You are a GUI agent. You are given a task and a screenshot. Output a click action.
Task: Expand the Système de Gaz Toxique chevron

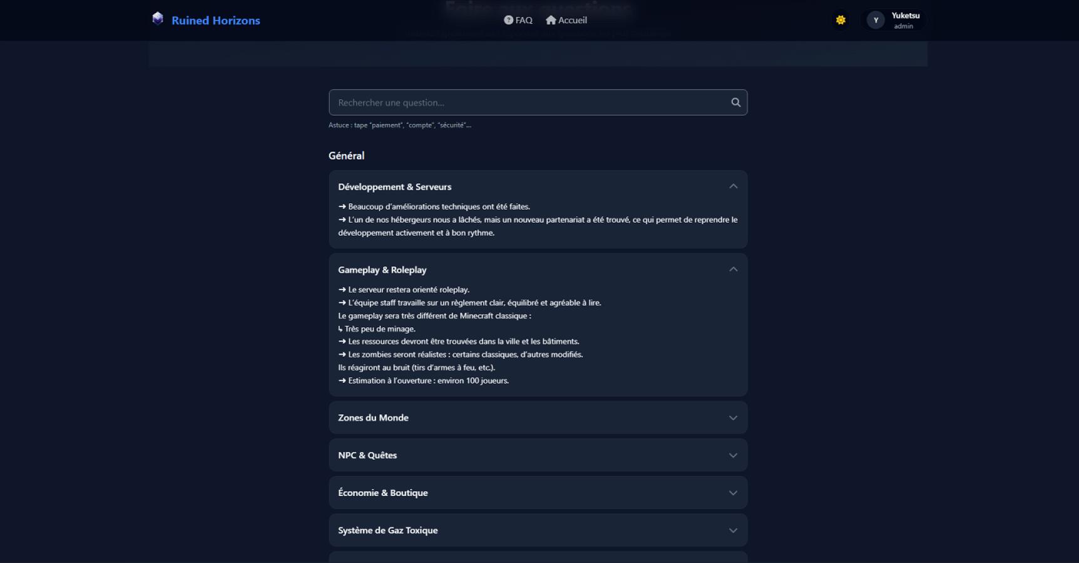click(x=733, y=530)
